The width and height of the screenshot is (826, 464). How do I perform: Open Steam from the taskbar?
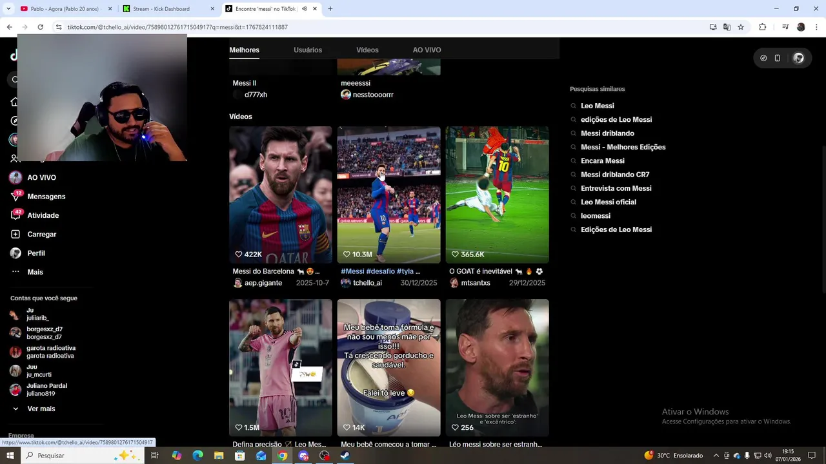point(346,456)
